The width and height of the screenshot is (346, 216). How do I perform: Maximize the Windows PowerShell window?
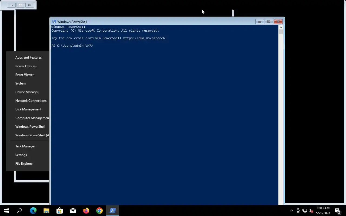coord(269,22)
